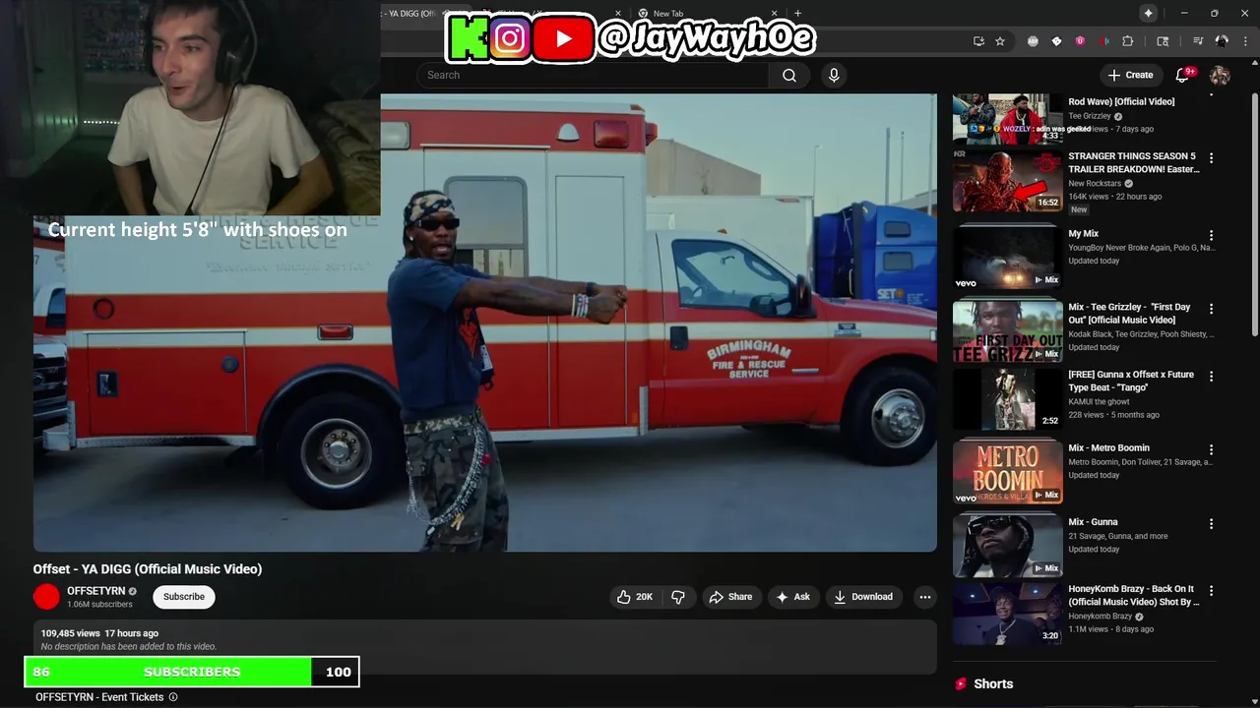The image size is (1260, 708).
Task: Click Shorts section heading
Action: [x=993, y=683]
